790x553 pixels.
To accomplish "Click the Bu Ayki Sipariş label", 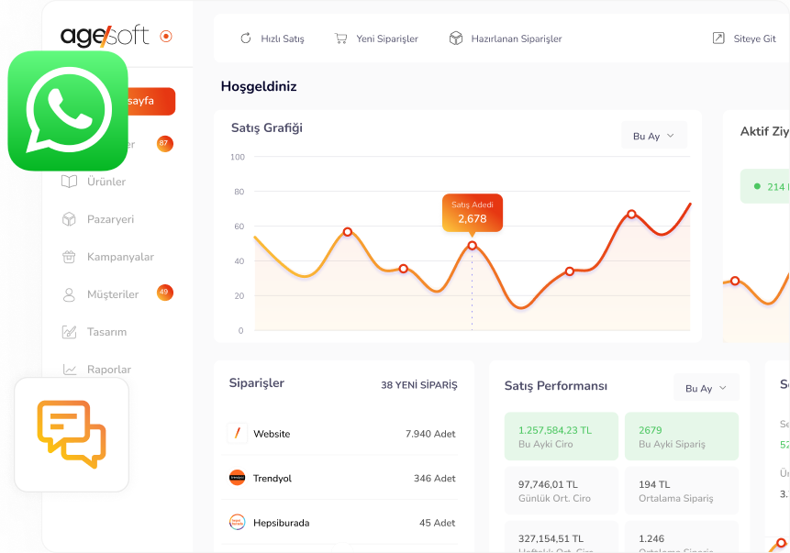I will [x=673, y=444].
